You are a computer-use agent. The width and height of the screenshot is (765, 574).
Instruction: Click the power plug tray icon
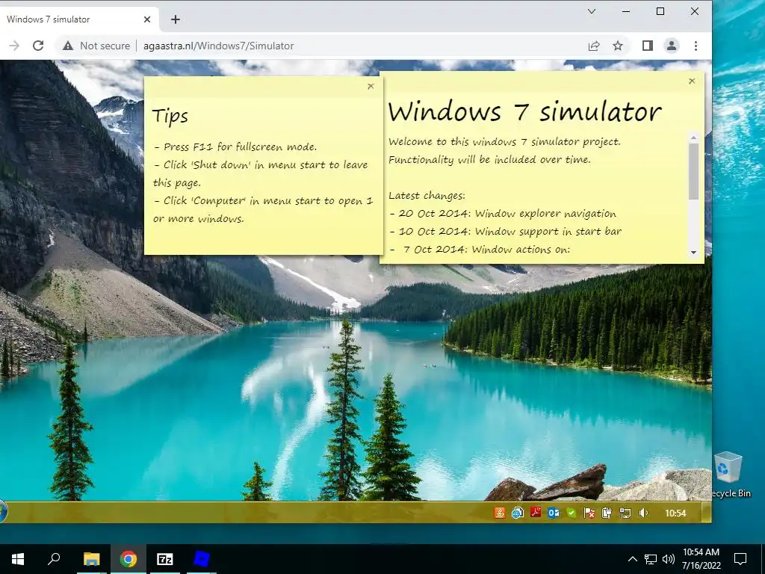point(607,513)
